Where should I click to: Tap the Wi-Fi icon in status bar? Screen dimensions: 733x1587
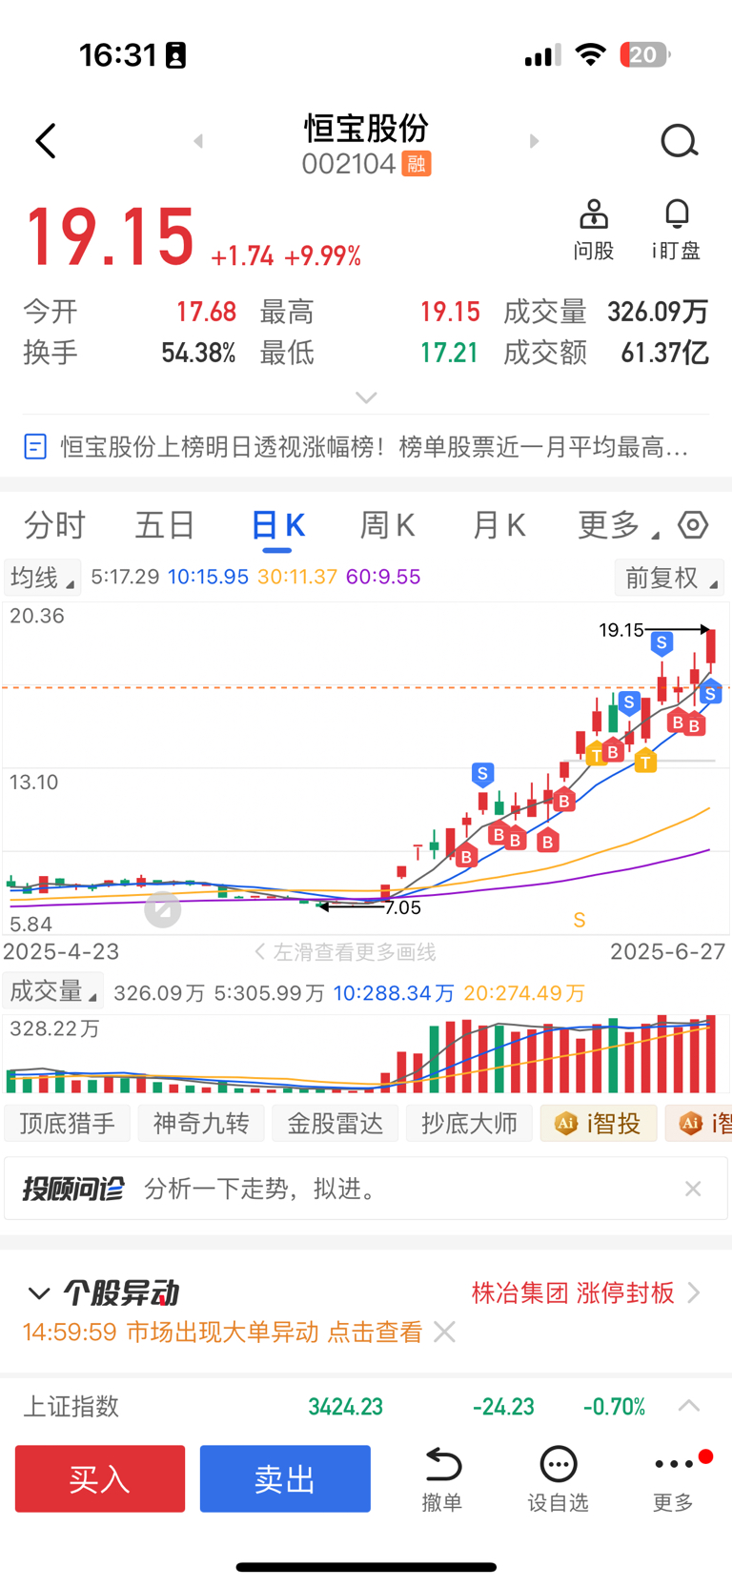591,55
